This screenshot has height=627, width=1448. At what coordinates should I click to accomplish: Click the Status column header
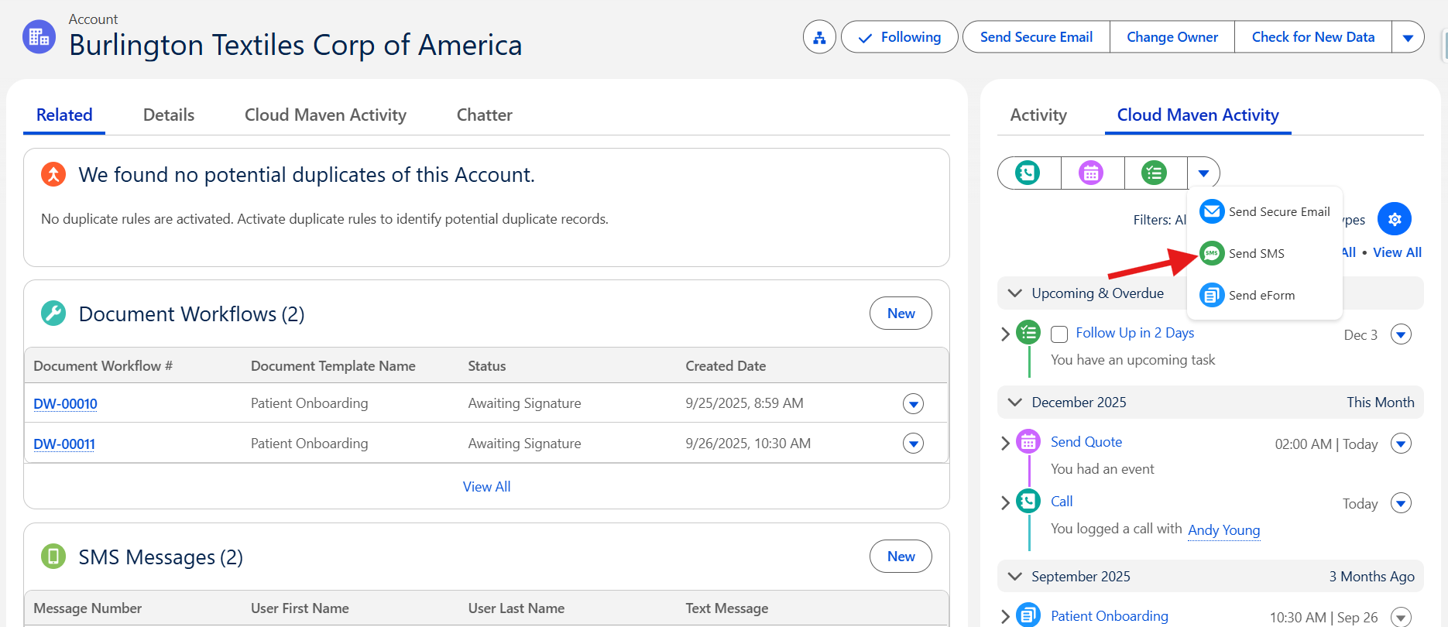pos(487,366)
